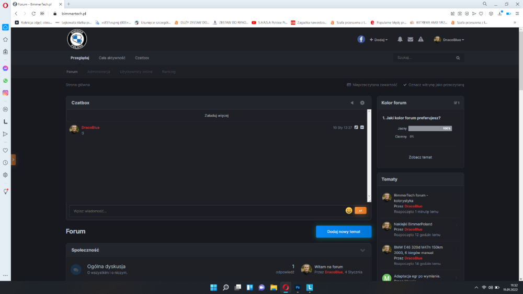The image size is (523, 294).
Task: Open Messenger in Opera sidebar
Action: coord(5,69)
